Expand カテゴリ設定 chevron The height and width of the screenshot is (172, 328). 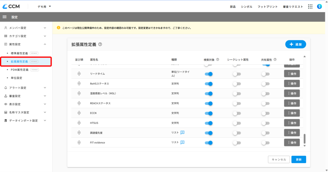pyautogui.click(x=45, y=36)
